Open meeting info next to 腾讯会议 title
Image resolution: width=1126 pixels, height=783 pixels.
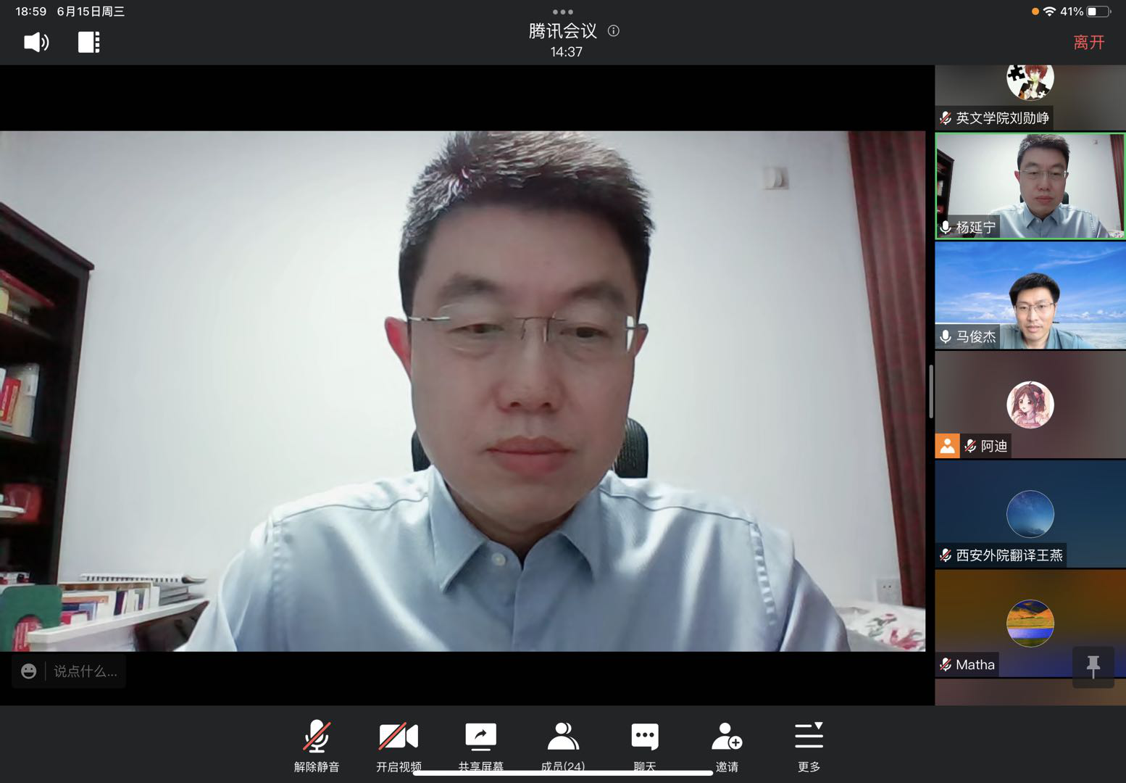tap(614, 31)
